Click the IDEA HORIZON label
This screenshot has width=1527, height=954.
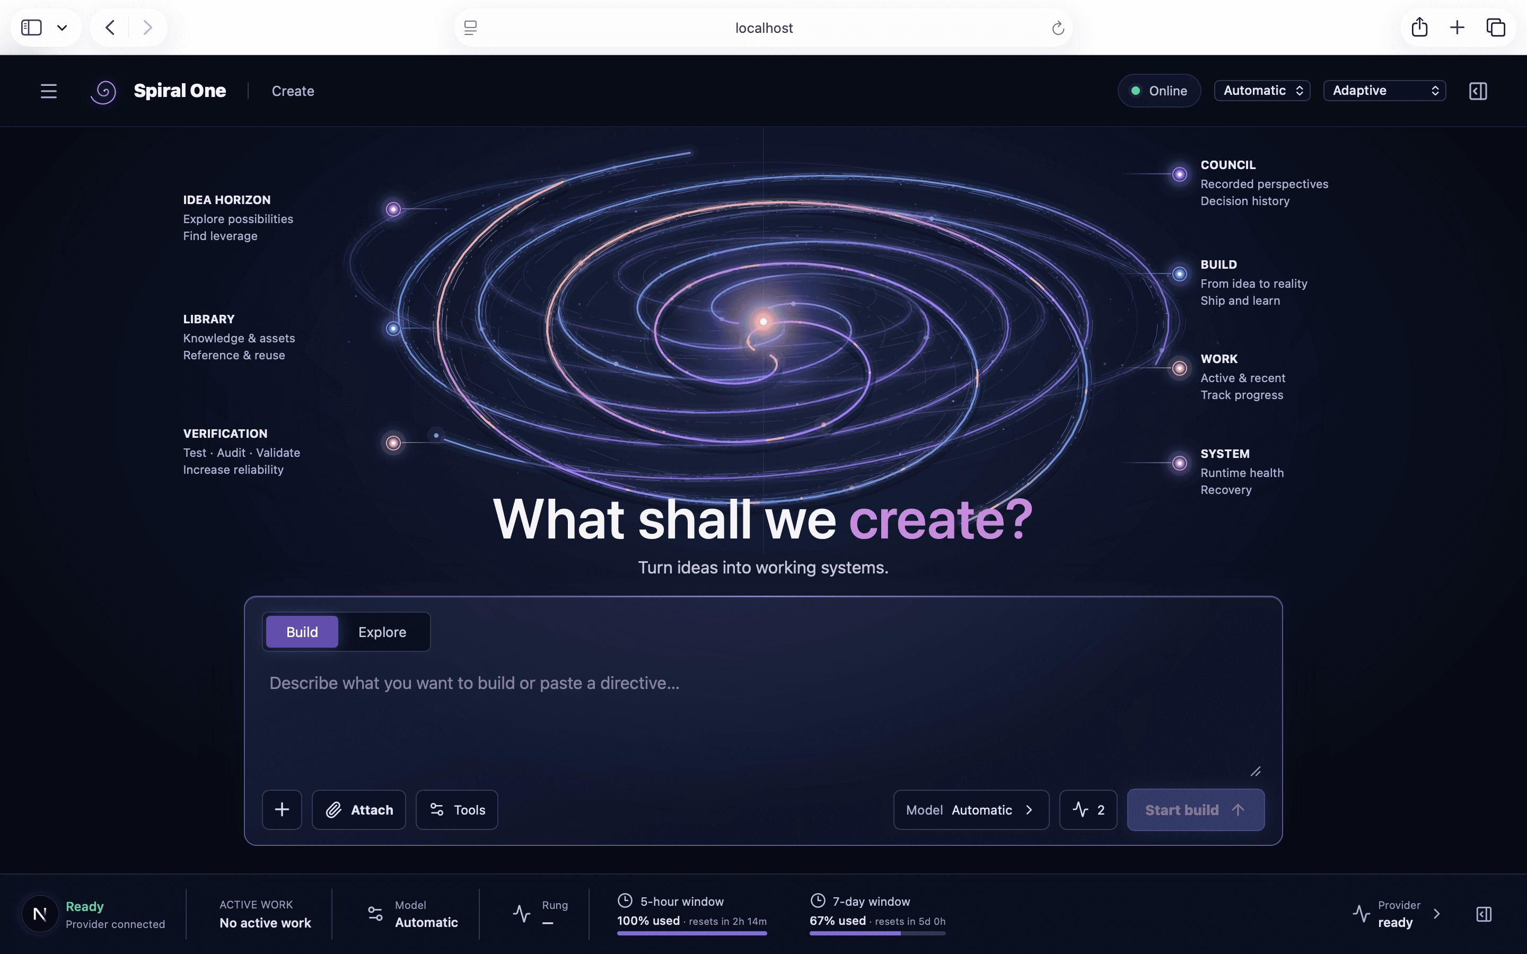click(227, 199)
